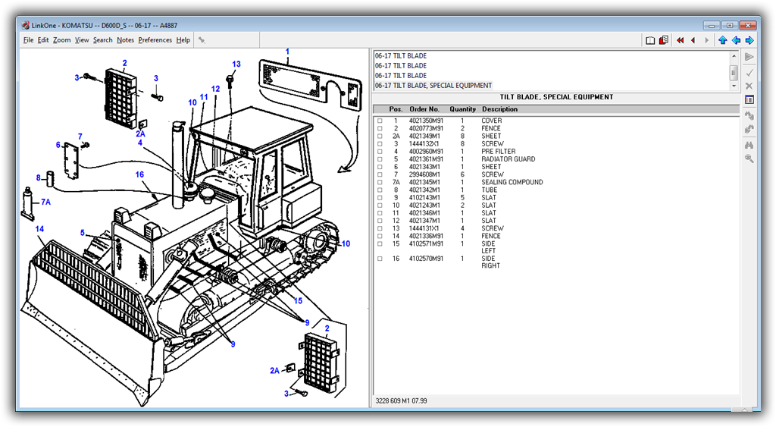Open the book view icon
Viewport: 776px width, 427px height.
coord(650,41)
